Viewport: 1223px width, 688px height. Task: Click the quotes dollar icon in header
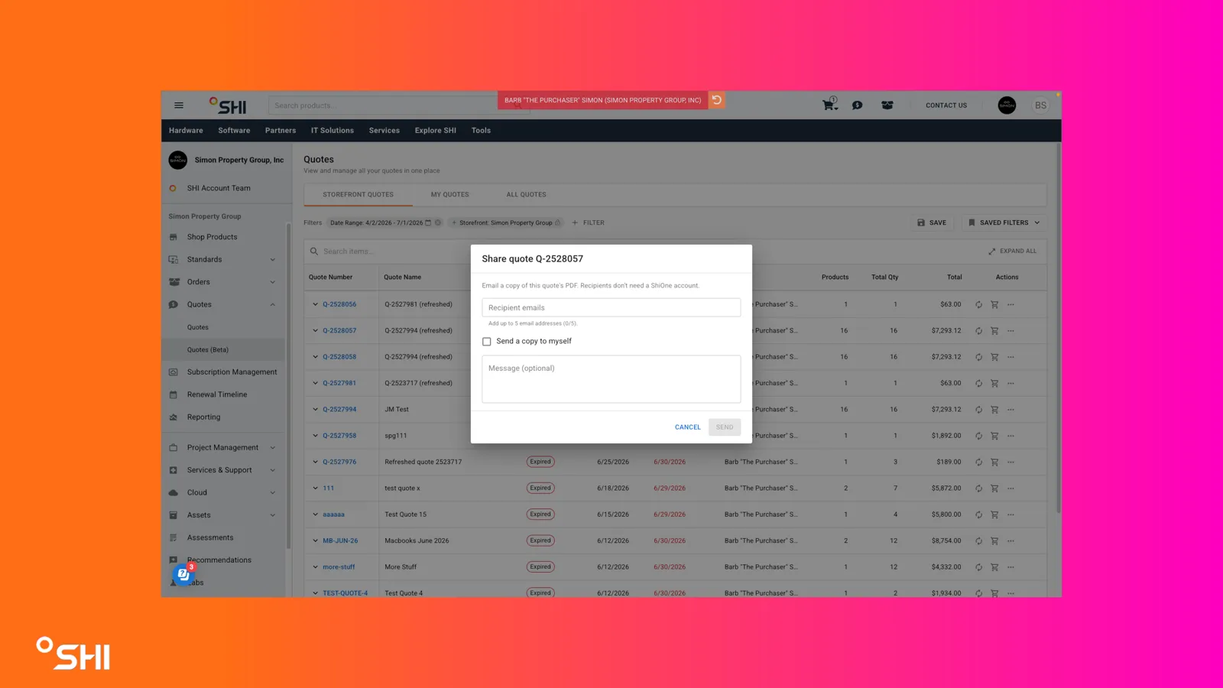tap(858, 105)
